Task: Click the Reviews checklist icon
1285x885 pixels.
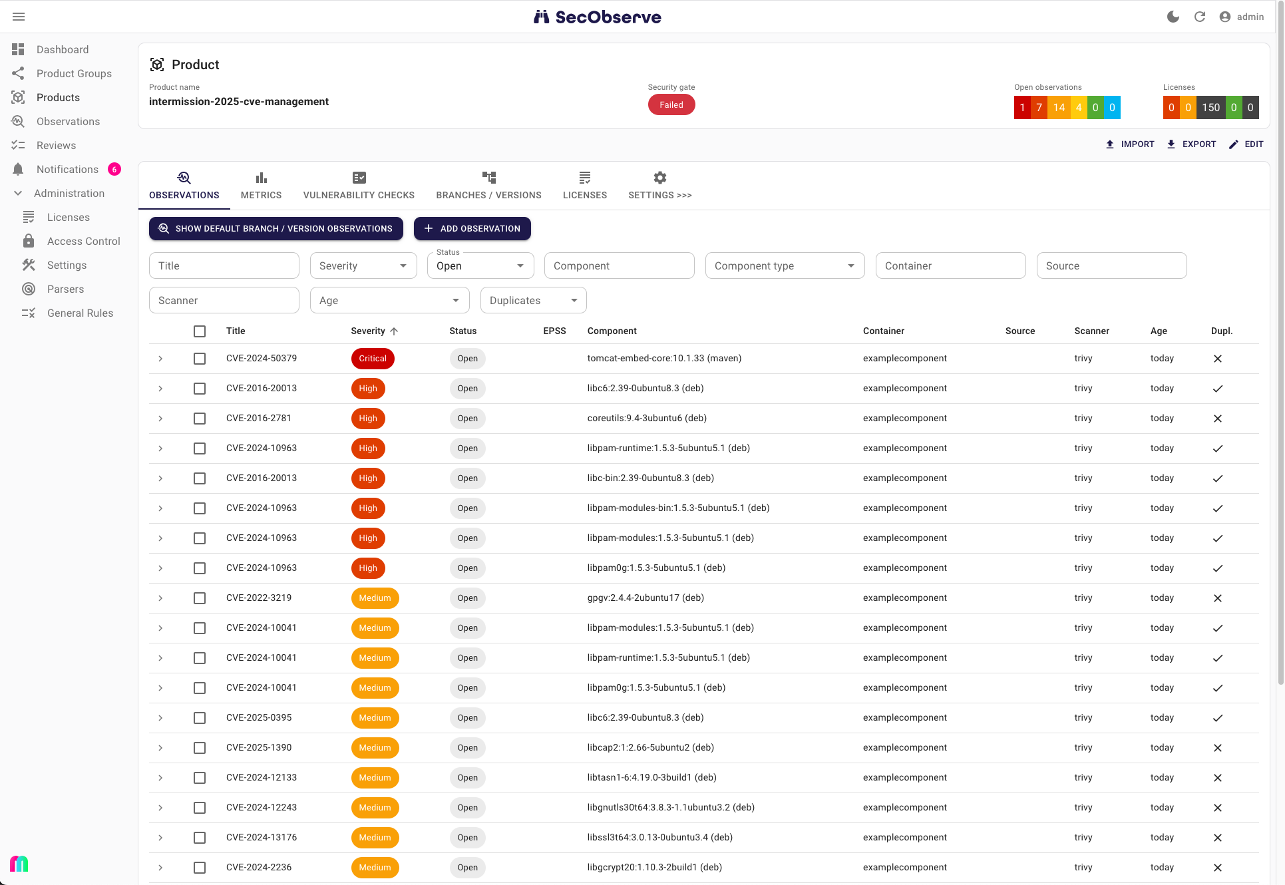Action: [18, 145]
